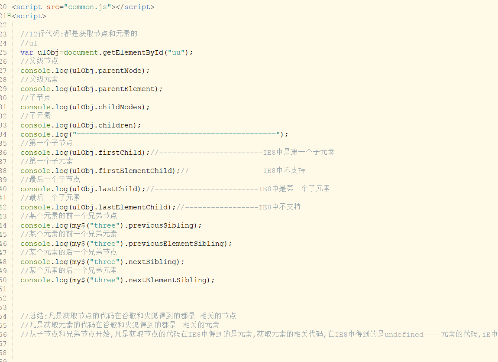Collapse the script block fold marker

[x=9, y=15]
